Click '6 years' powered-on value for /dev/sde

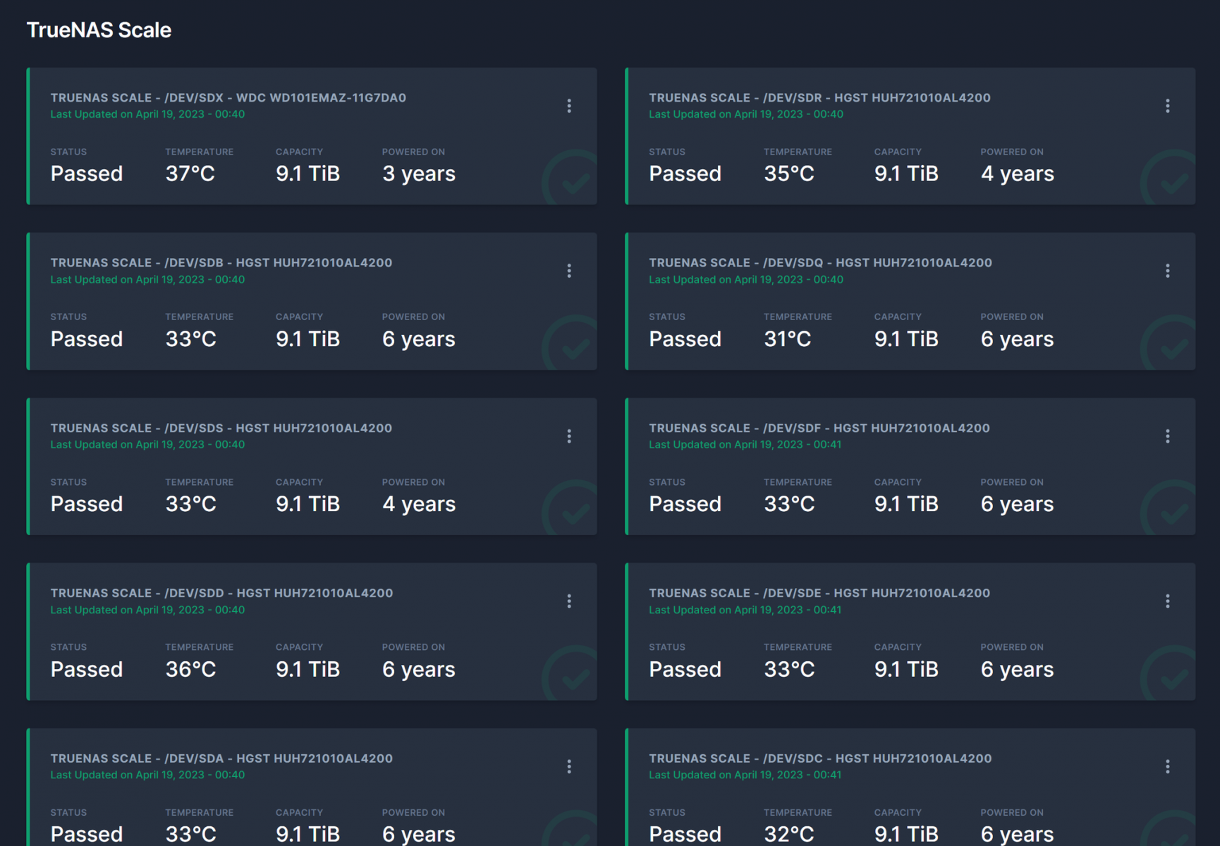click(x=1018, y=670)
